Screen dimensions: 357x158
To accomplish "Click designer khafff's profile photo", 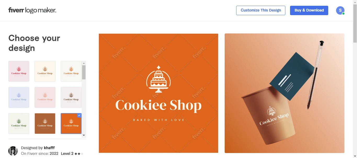I will [13, 151].
